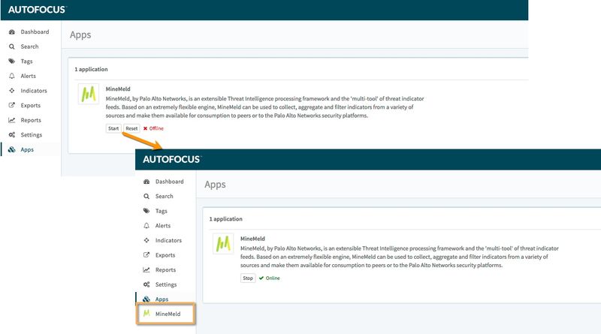Click Apps icon in lower window sidebar

click(146, 299)
